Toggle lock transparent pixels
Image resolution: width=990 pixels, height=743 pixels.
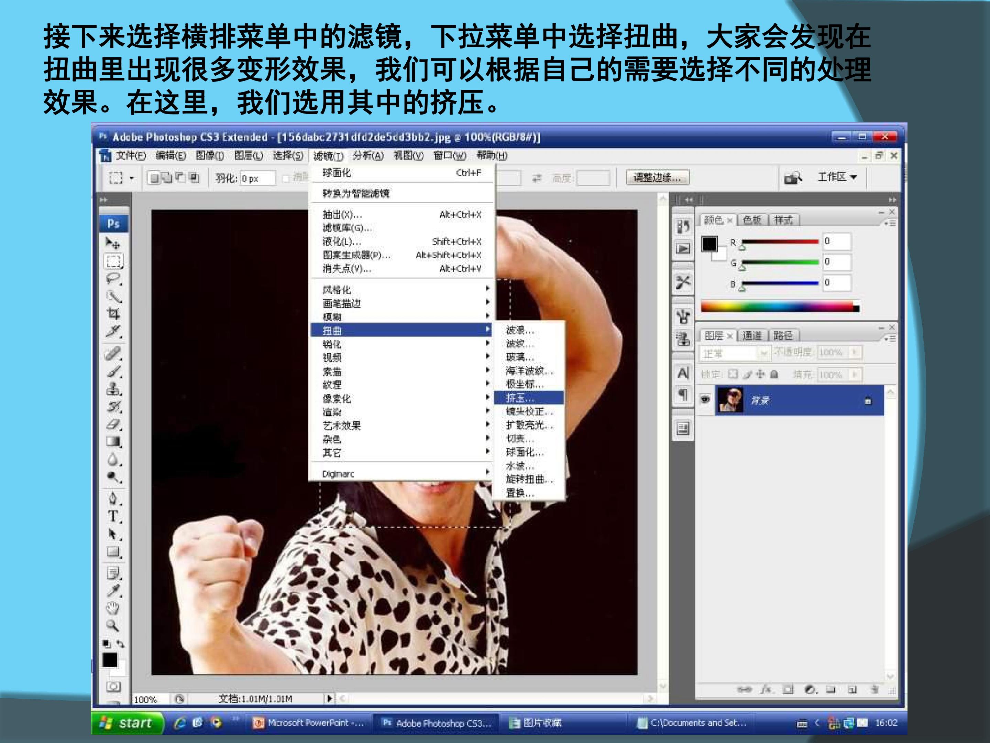pyautogui.click(x=733, y=374)
